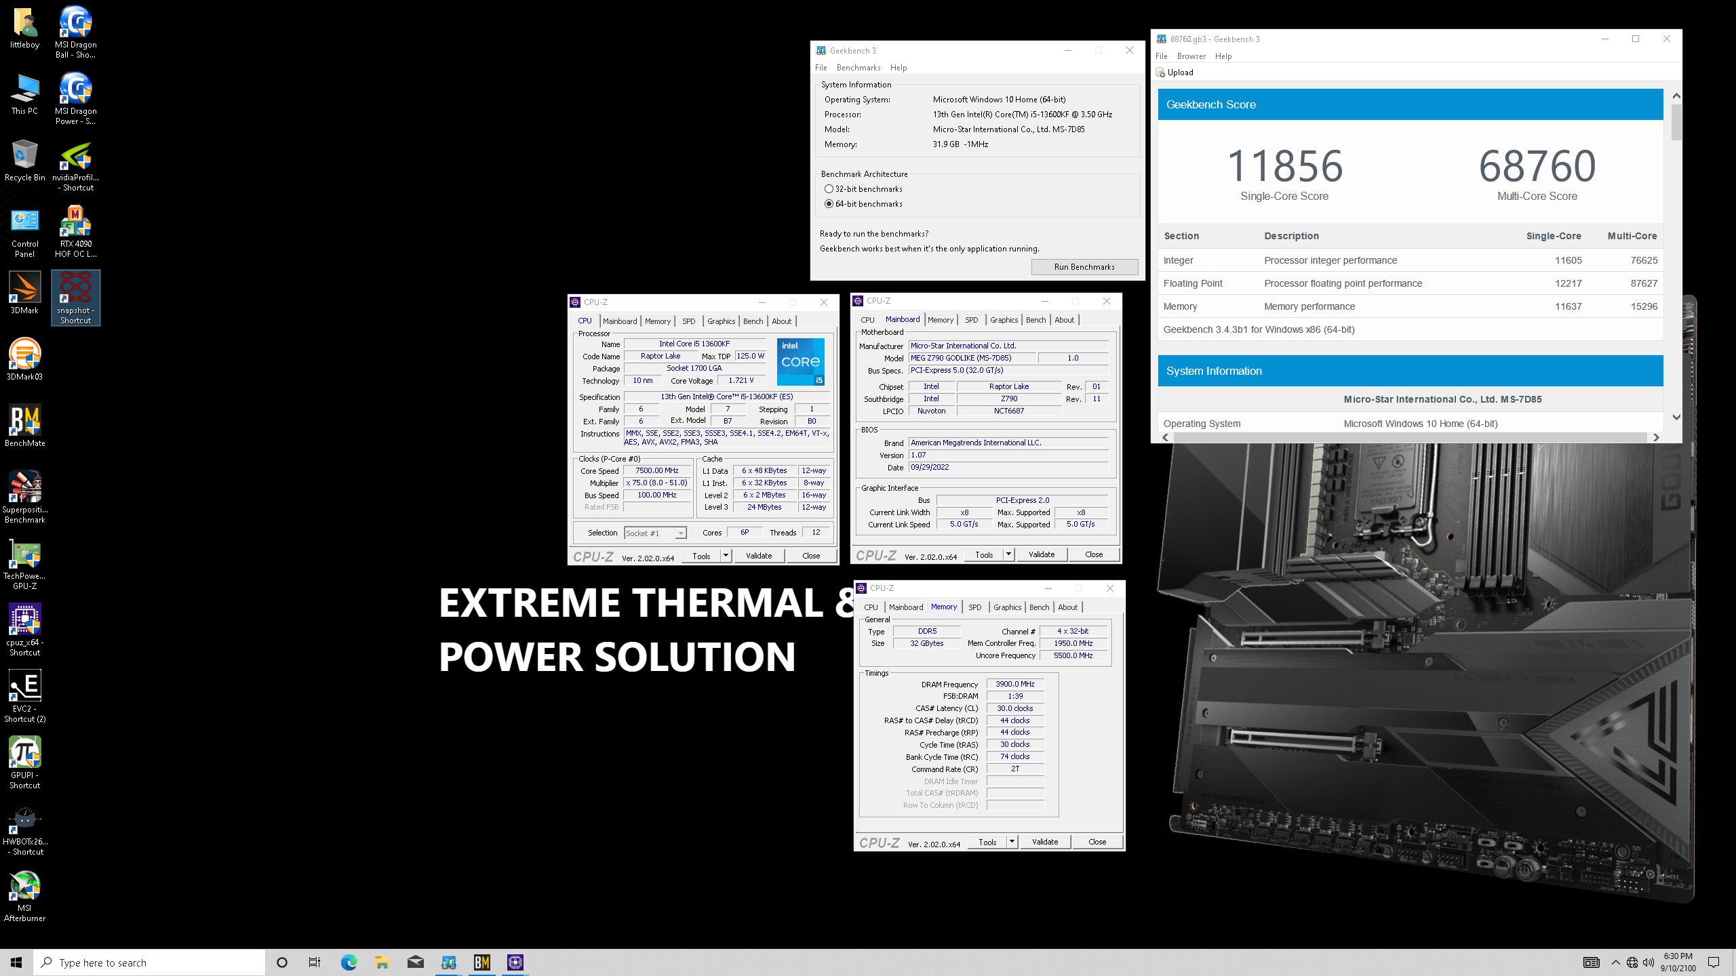The width and height of the screenshot is (1736, 976).
Task: Switch to Memory tab in CPU-Z CPU window
Action: point(658,321)
